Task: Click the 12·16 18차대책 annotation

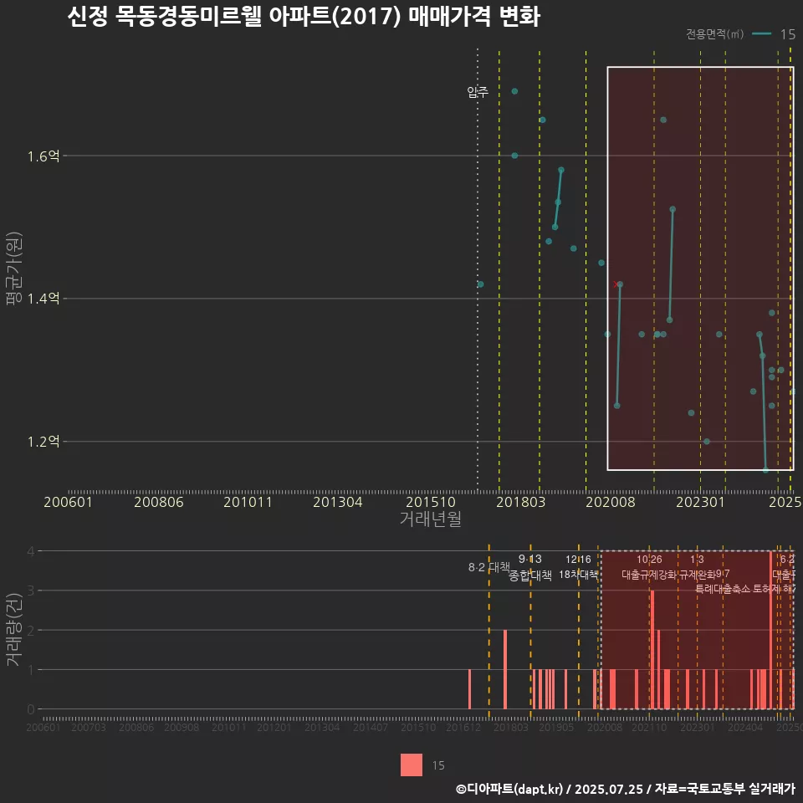Action: [578, 567]
